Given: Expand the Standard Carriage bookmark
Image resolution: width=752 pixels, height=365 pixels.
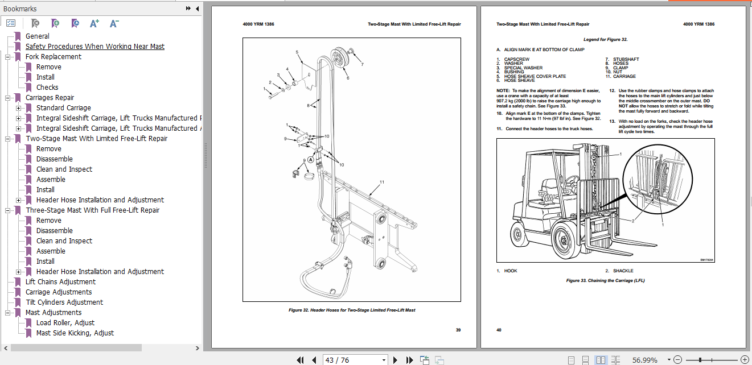Looking at the screenshot, I should (x=18, y=107).
